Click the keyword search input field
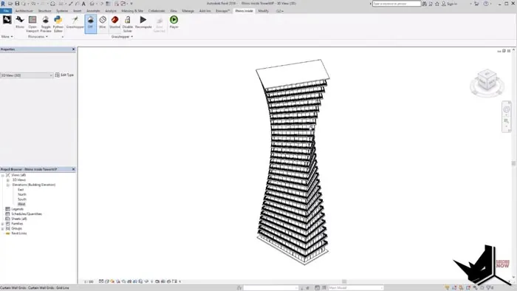Image resolution: width=517 pixels, height=291 pixels. (397, 4)
